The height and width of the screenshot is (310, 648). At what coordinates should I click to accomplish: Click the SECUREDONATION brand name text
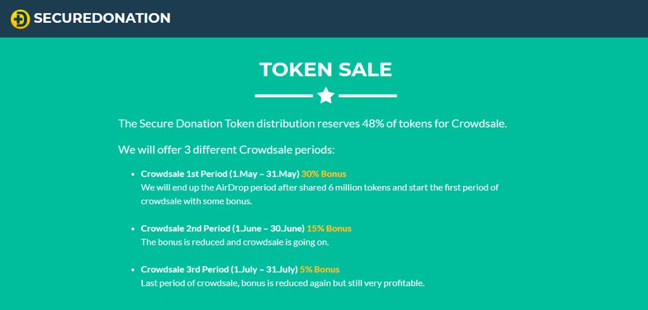click(102, 18)
